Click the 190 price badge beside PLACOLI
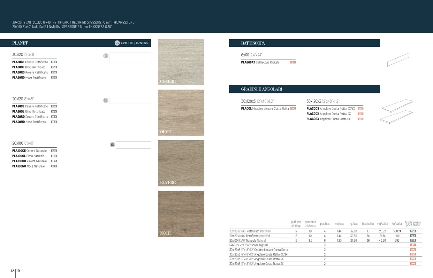Viewport: 433px width, 278px height. point(293,109)
